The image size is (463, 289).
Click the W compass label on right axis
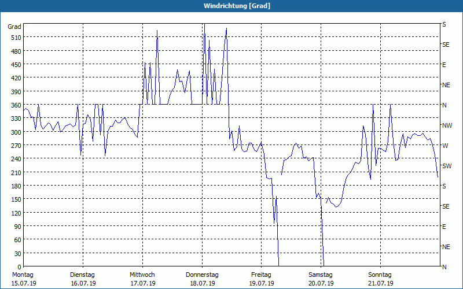click(445, 146)
